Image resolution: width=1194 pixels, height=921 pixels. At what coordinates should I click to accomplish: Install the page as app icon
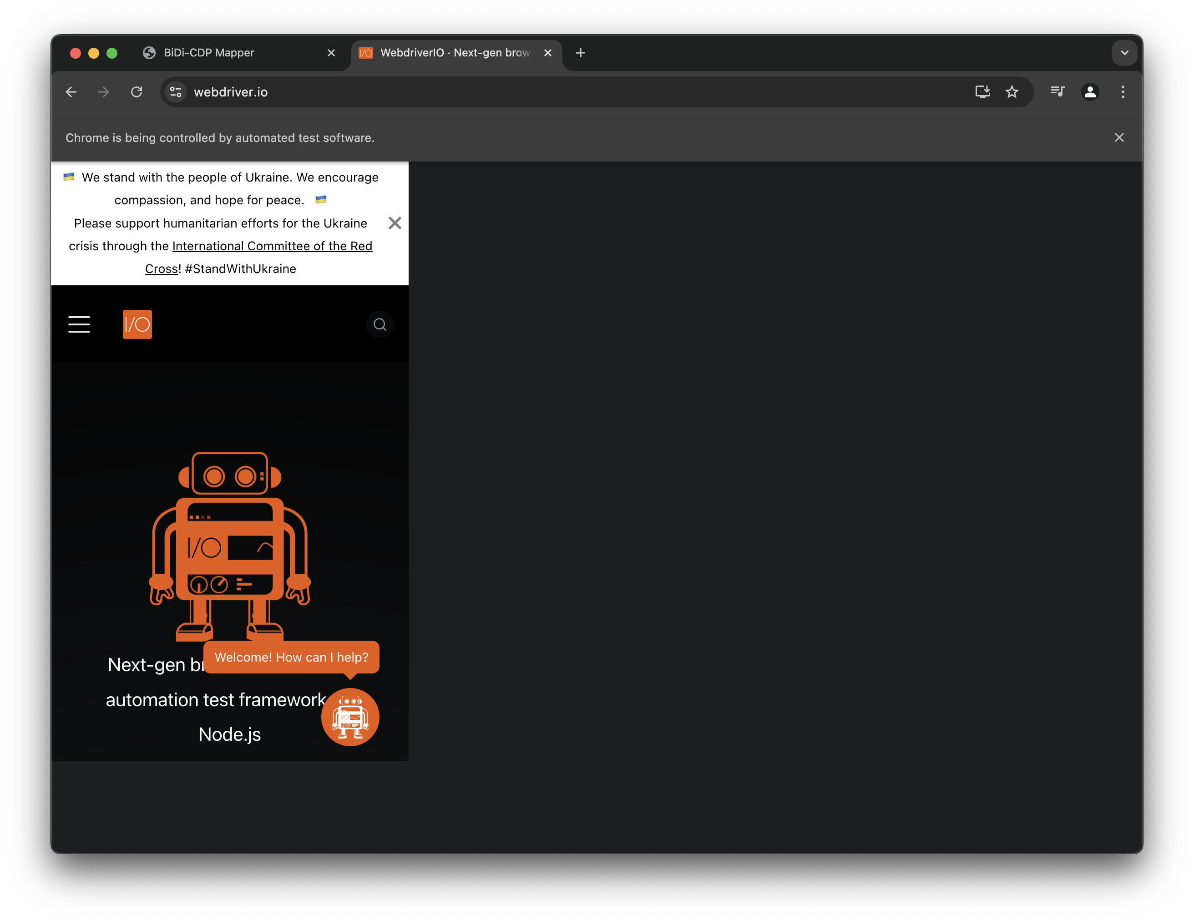982,92
